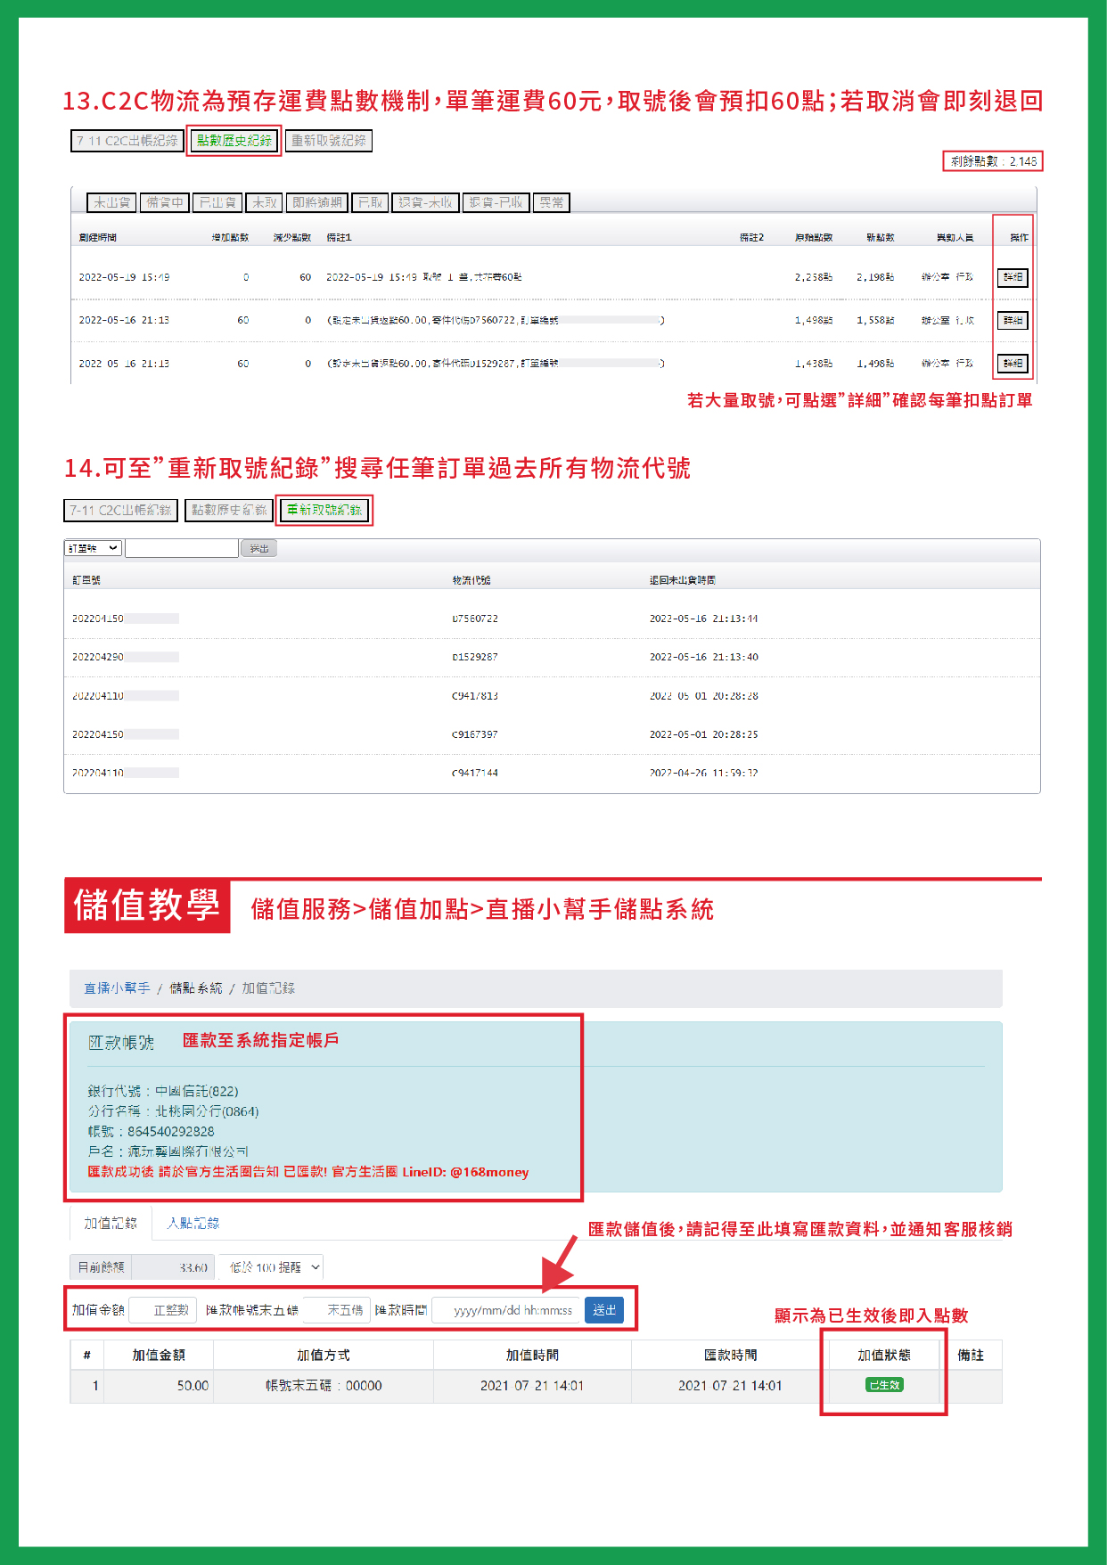
Task: Filter orders by 未出貨 status
Action: [112, 203]
